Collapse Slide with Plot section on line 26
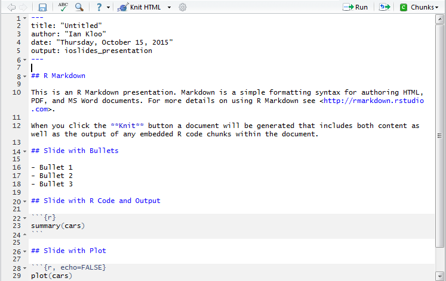Screen dimensions: 446x281 click(24, 251)
